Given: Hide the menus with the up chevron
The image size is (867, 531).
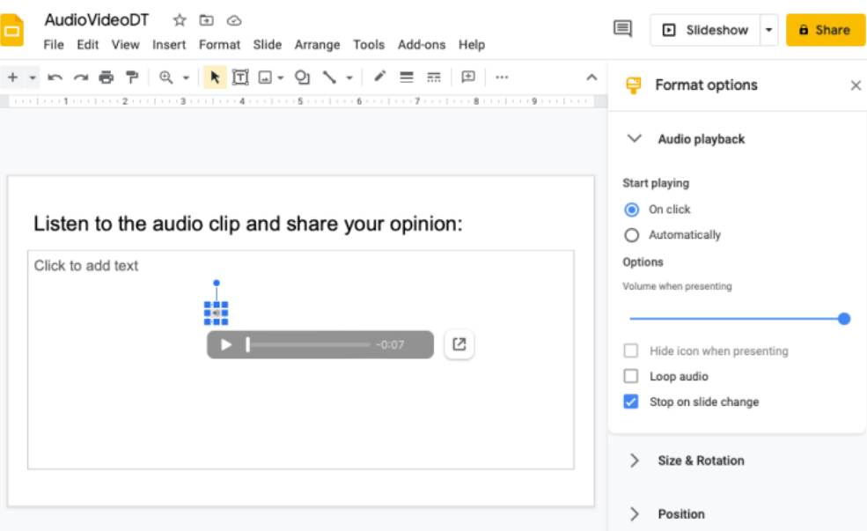Looking at the screenshot, I should (591, 77).
